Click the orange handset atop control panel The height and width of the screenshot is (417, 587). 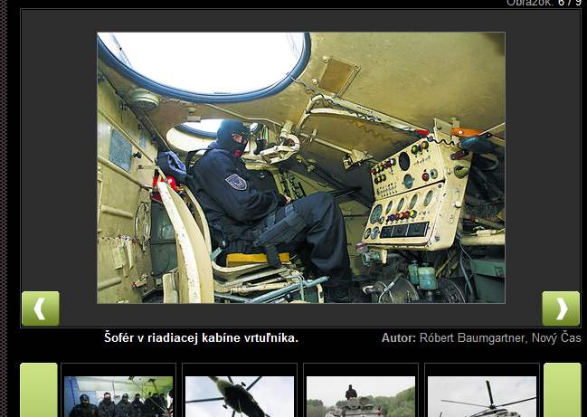[470, 134]
